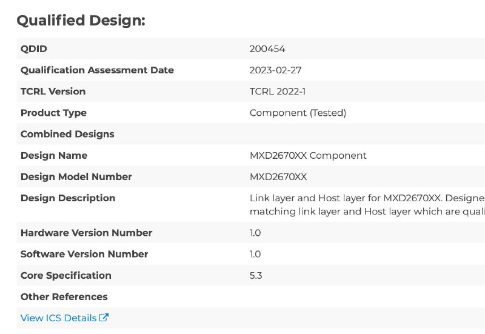Viewport: 485px width, 334px height.
Task: Click the Qualification Assessment Date label
Action: (97, 70)
